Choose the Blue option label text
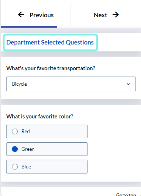141x196 pixels. pos(26,167)
